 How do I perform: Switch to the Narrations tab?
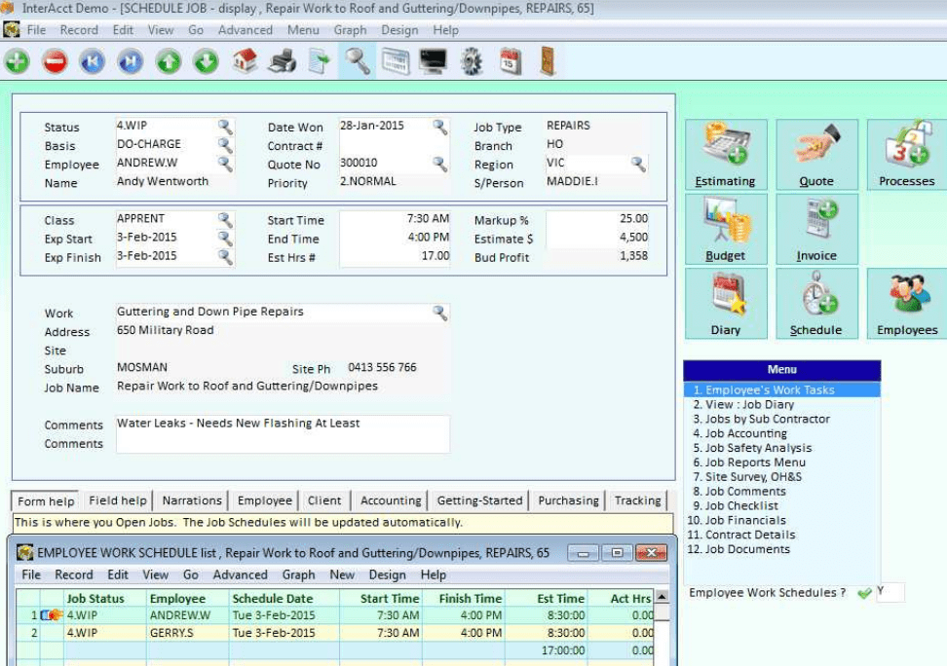point(192,500)
